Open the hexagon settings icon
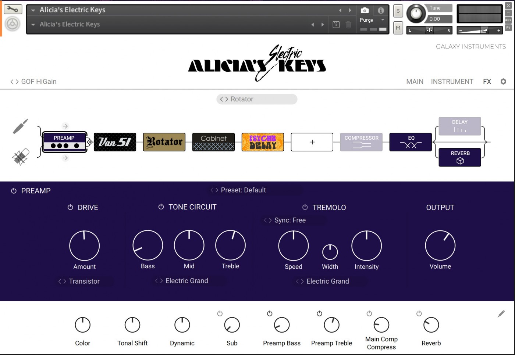The width and height of the screenshot is (515, 355). tap(503, 82)
